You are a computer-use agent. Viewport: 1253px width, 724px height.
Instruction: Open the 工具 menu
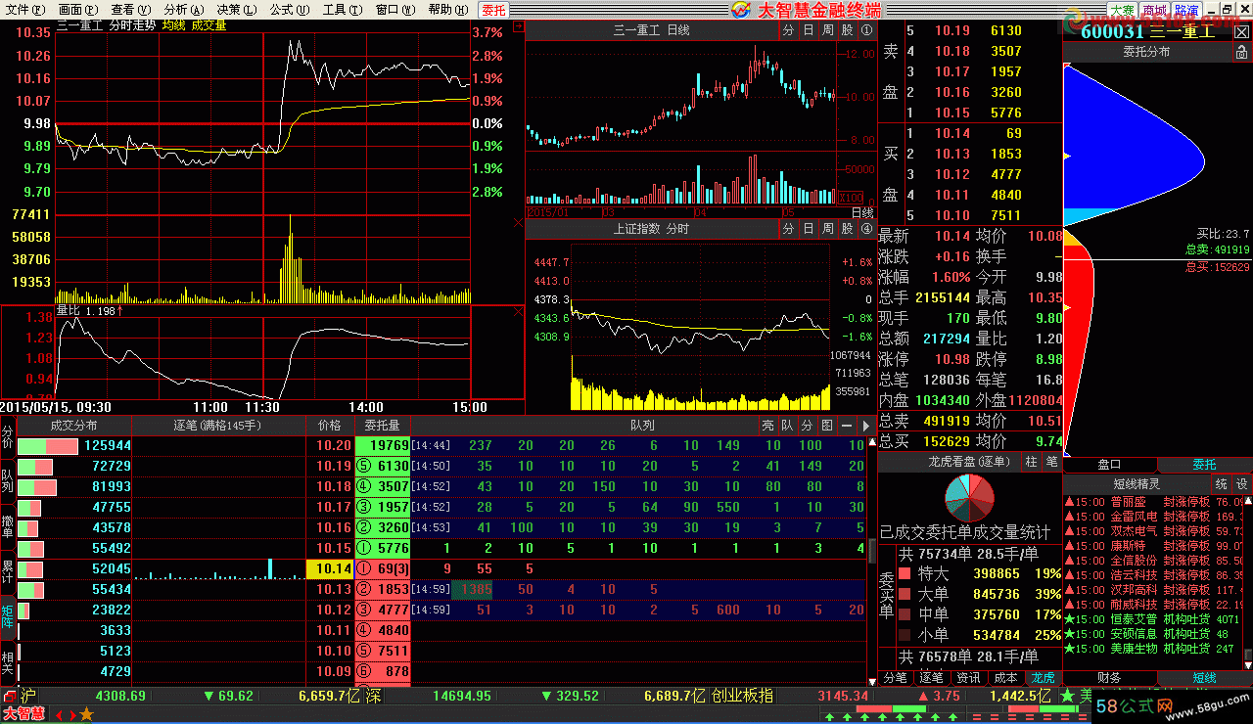(x=343, y=10)
